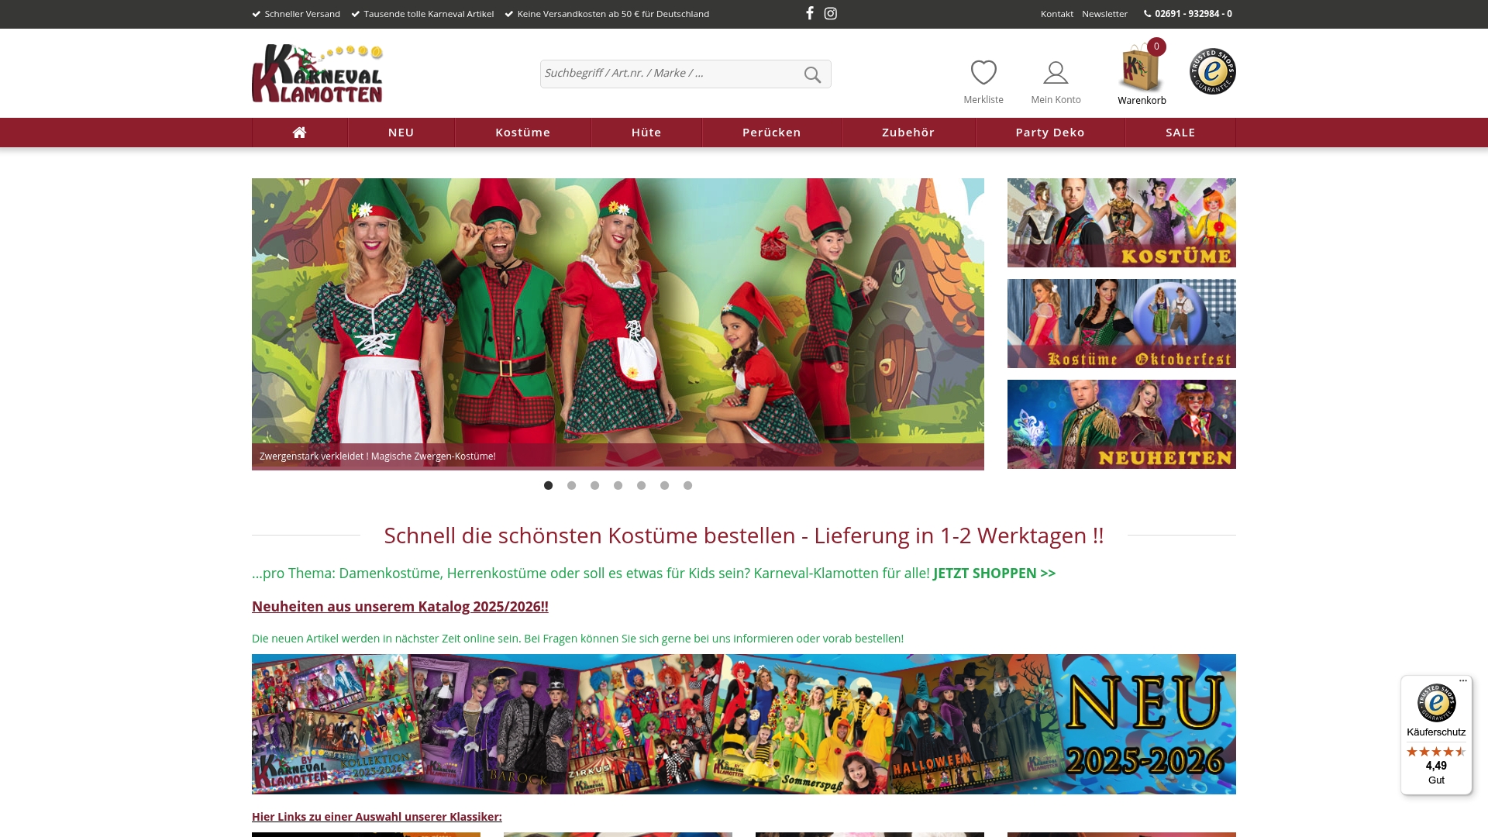Open the Party Deko menu
The height and width of the screenshot is (837, 1488).
(x=1050, y=133)
